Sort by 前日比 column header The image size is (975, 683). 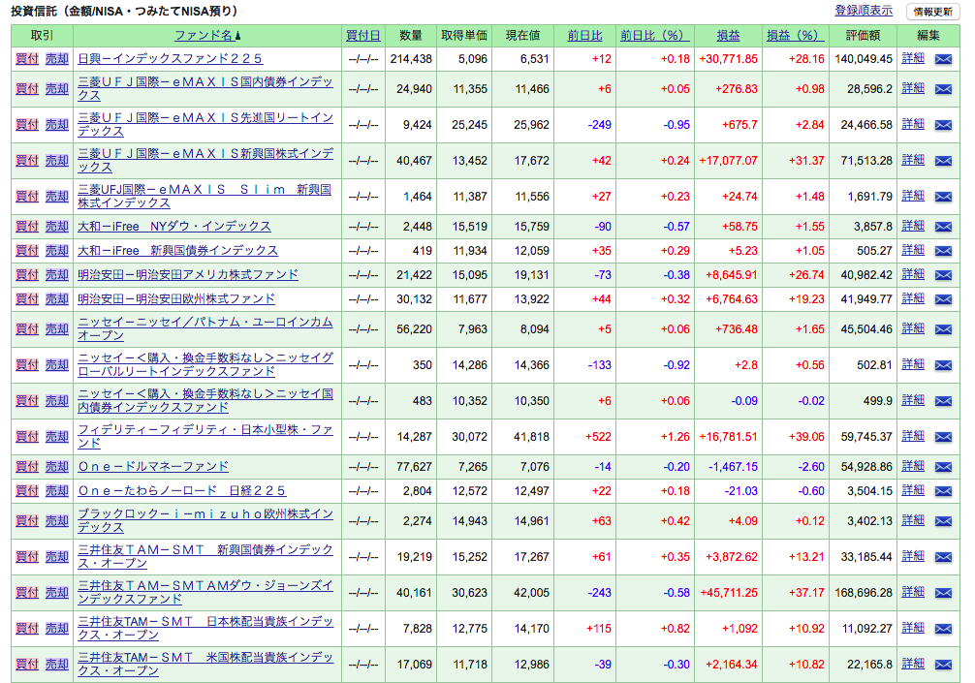pos(584,36)
